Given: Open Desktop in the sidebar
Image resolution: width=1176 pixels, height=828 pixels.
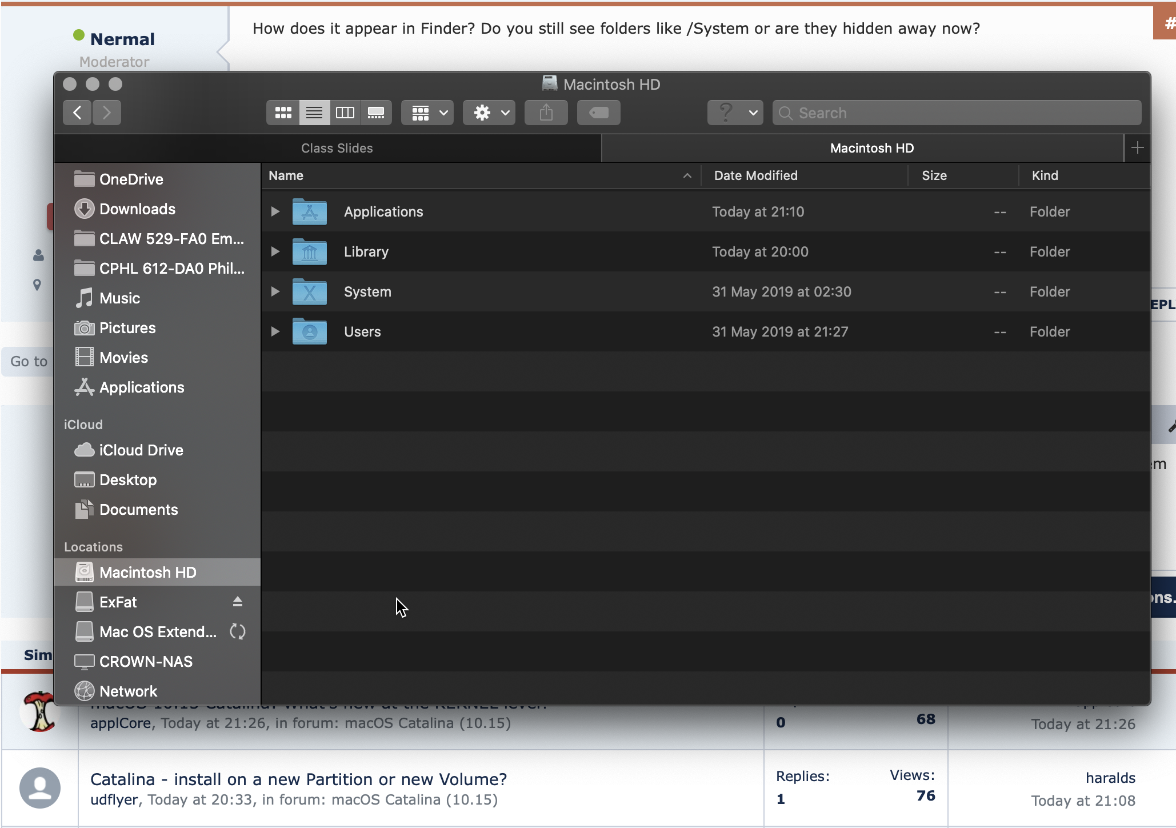Looking at the screenshot, I should click(157, 480).
